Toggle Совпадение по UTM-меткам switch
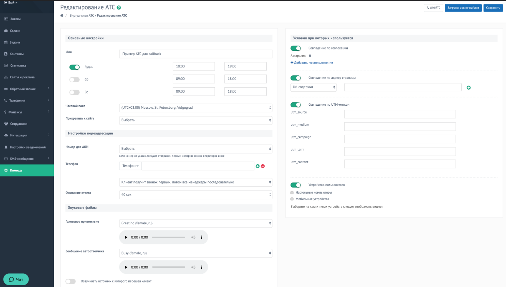 coord(296,105)
